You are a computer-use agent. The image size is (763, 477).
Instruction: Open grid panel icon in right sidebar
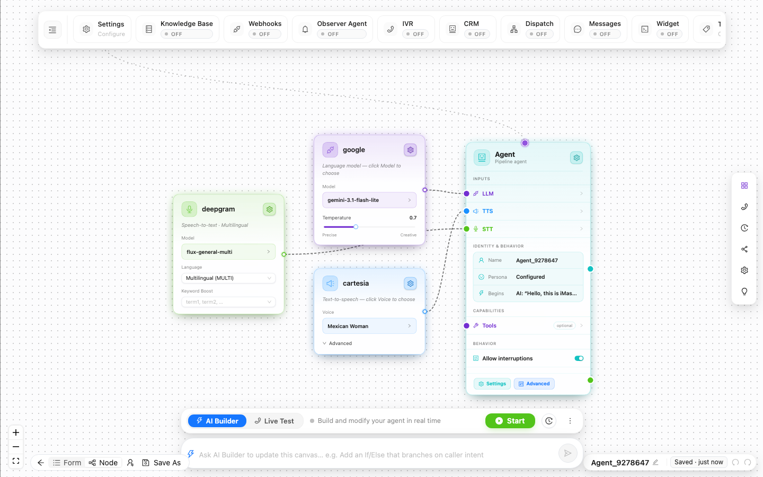(744, 185)
